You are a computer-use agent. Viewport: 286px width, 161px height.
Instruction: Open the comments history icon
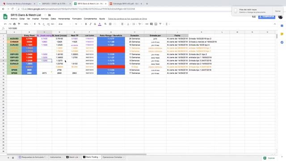click(254, 17)
